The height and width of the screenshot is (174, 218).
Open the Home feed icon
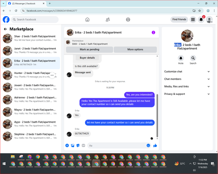[87, 20]
